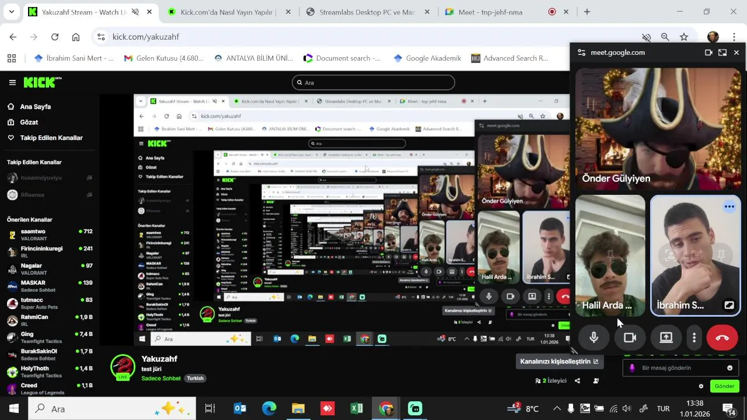Click the sound muted icon in address bar
Screen dimensions: 747x420
(x=646, y=37)
